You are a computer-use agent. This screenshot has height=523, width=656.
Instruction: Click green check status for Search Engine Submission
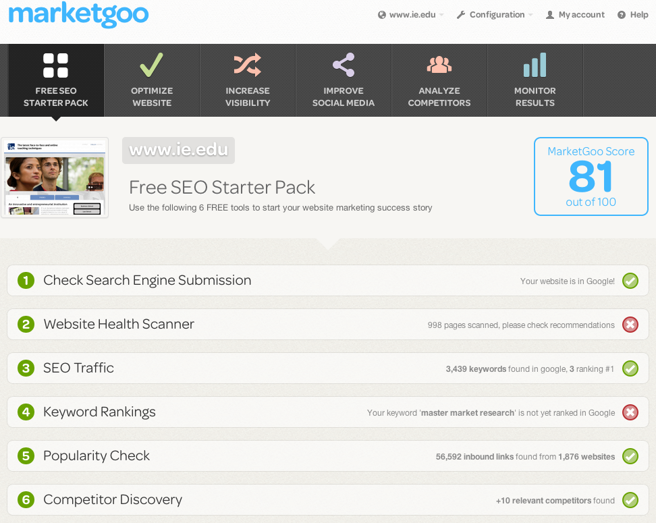tap(630, 281)
